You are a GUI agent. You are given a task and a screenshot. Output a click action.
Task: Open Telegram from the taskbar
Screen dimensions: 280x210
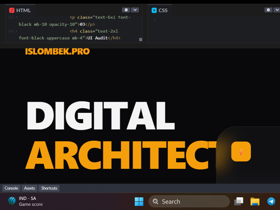pos(271,202)
